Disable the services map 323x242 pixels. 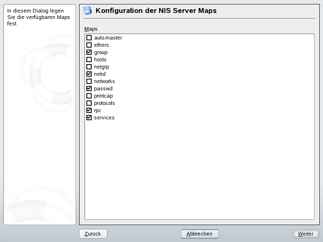(89, 117)
